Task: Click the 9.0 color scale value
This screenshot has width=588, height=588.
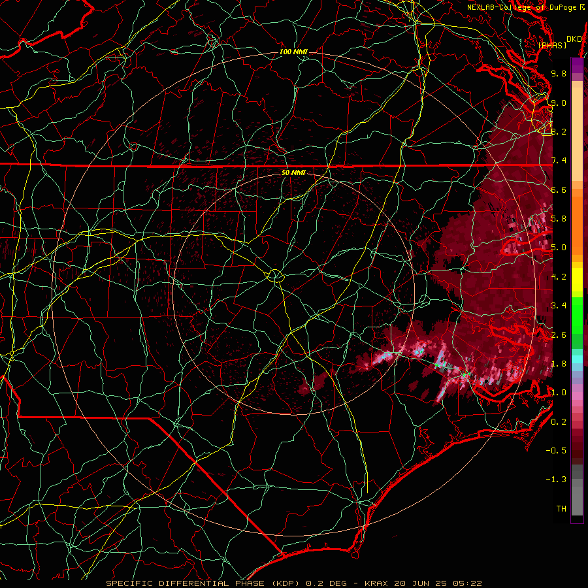Action: click(559, 103)
